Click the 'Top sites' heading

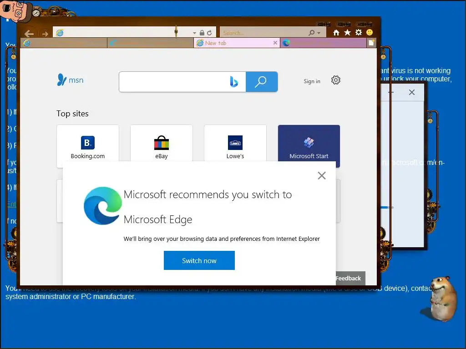(x=72, y=114)
